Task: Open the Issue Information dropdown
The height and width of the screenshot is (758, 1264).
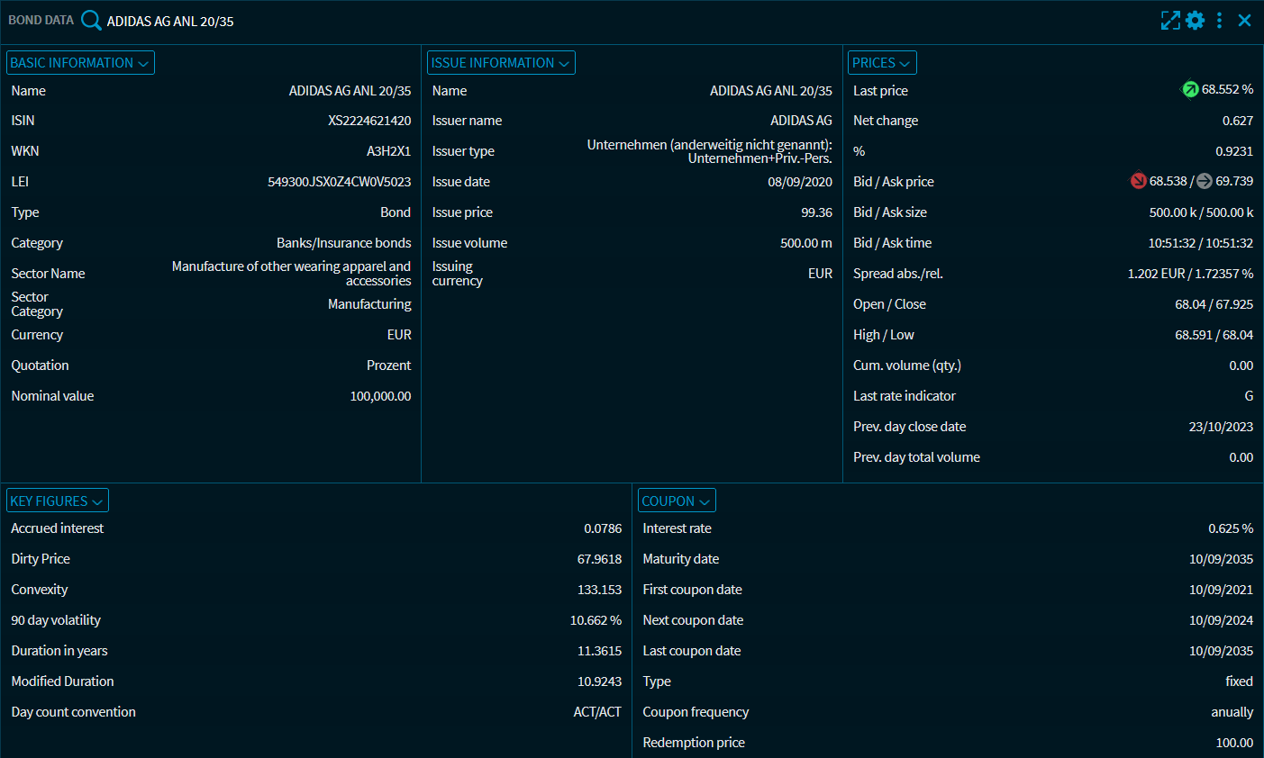Action: click(501, 63)
